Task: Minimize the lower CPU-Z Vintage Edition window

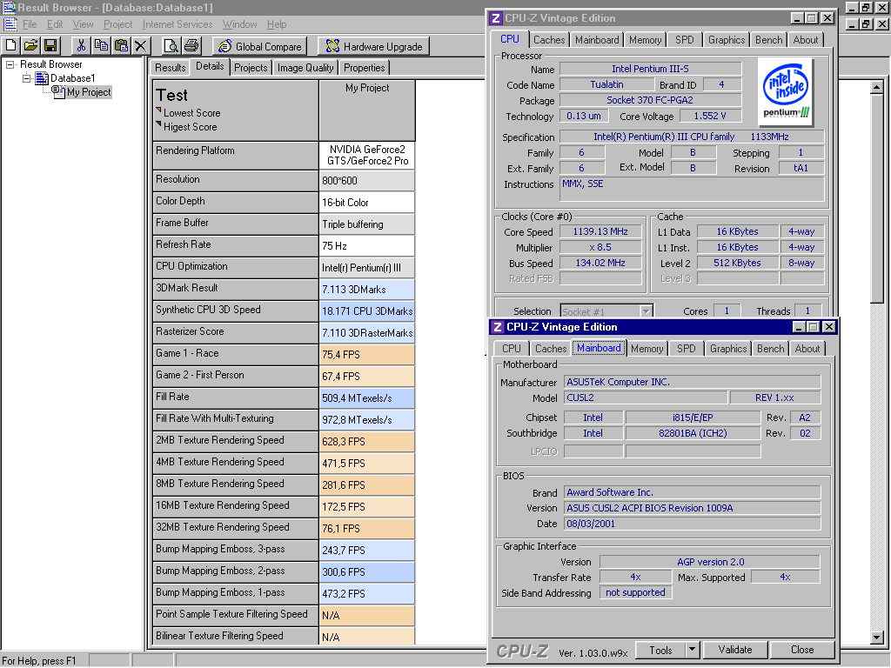Action: [799, 327]
